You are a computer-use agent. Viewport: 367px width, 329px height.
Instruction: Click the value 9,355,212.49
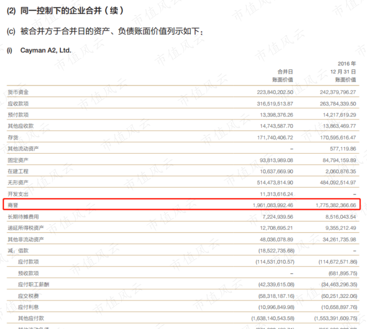(x=341, y=228)
